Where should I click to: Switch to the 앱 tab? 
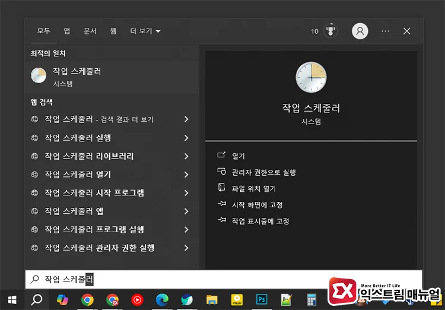tap(66, 31)
